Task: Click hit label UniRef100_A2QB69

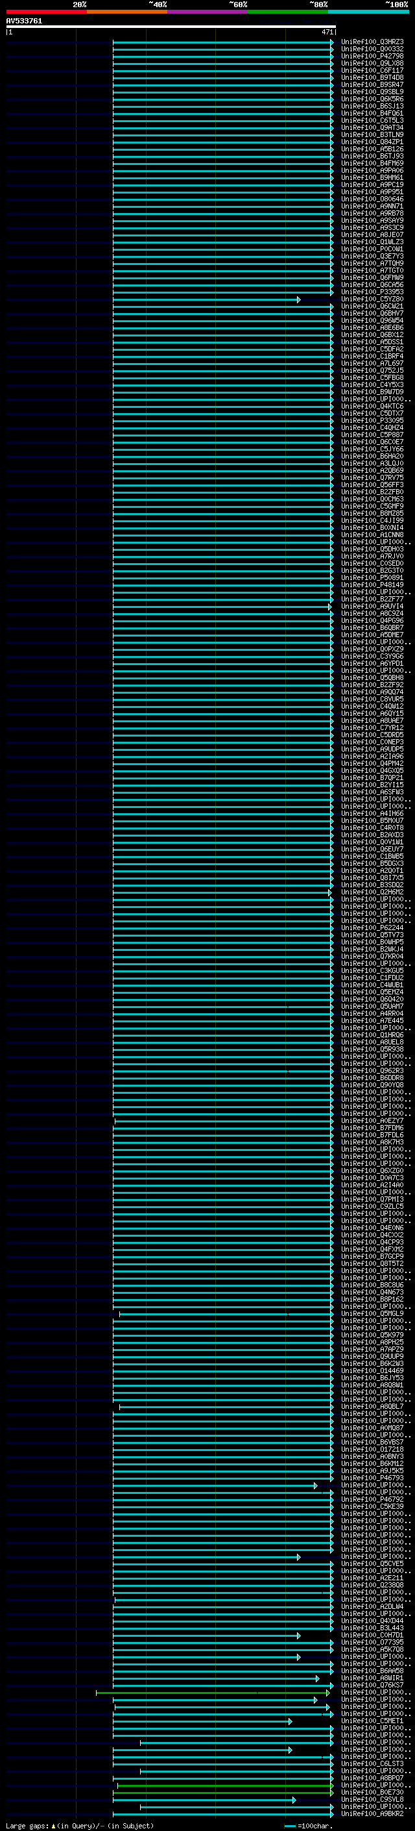Action: [x=372, y=470]
